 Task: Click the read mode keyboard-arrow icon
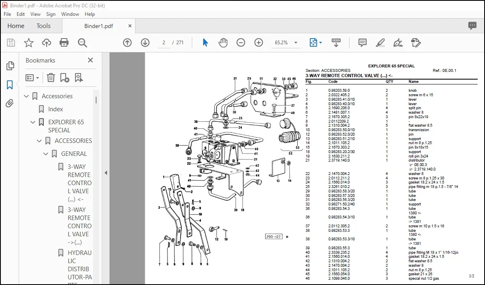336,43
